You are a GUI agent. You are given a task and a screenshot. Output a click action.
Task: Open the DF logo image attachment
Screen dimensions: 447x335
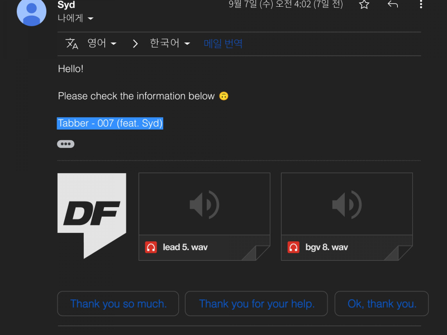pos(92,216)
